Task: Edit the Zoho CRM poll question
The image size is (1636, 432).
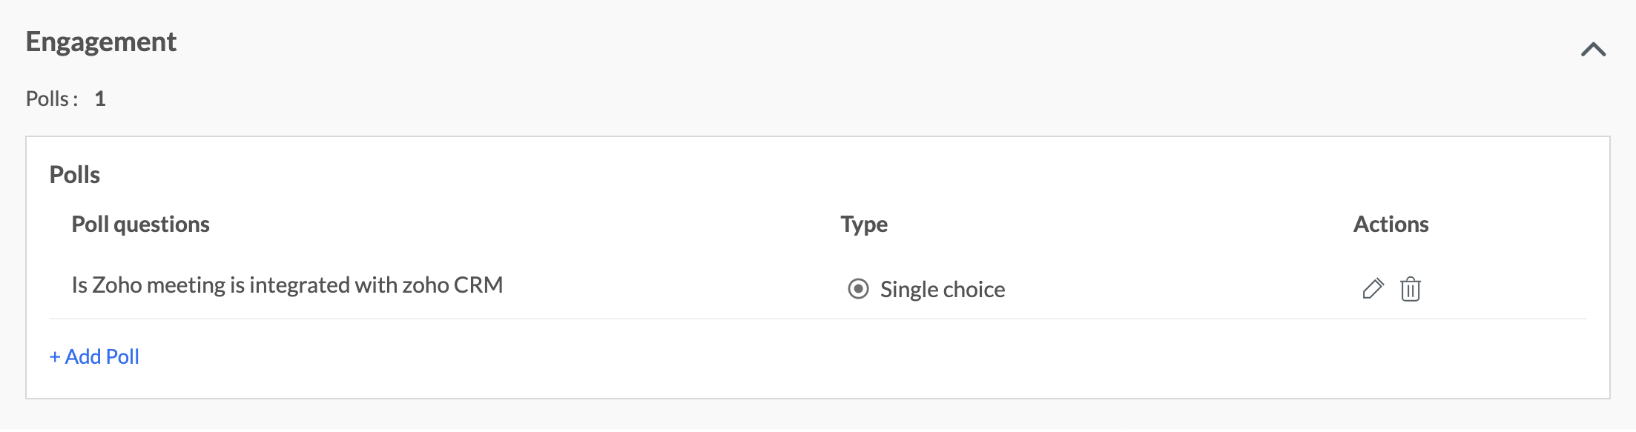Action: click(1373, 289)
